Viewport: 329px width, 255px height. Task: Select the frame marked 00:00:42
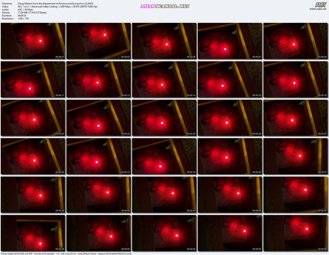pyautogui.click(x=164, y=195)
